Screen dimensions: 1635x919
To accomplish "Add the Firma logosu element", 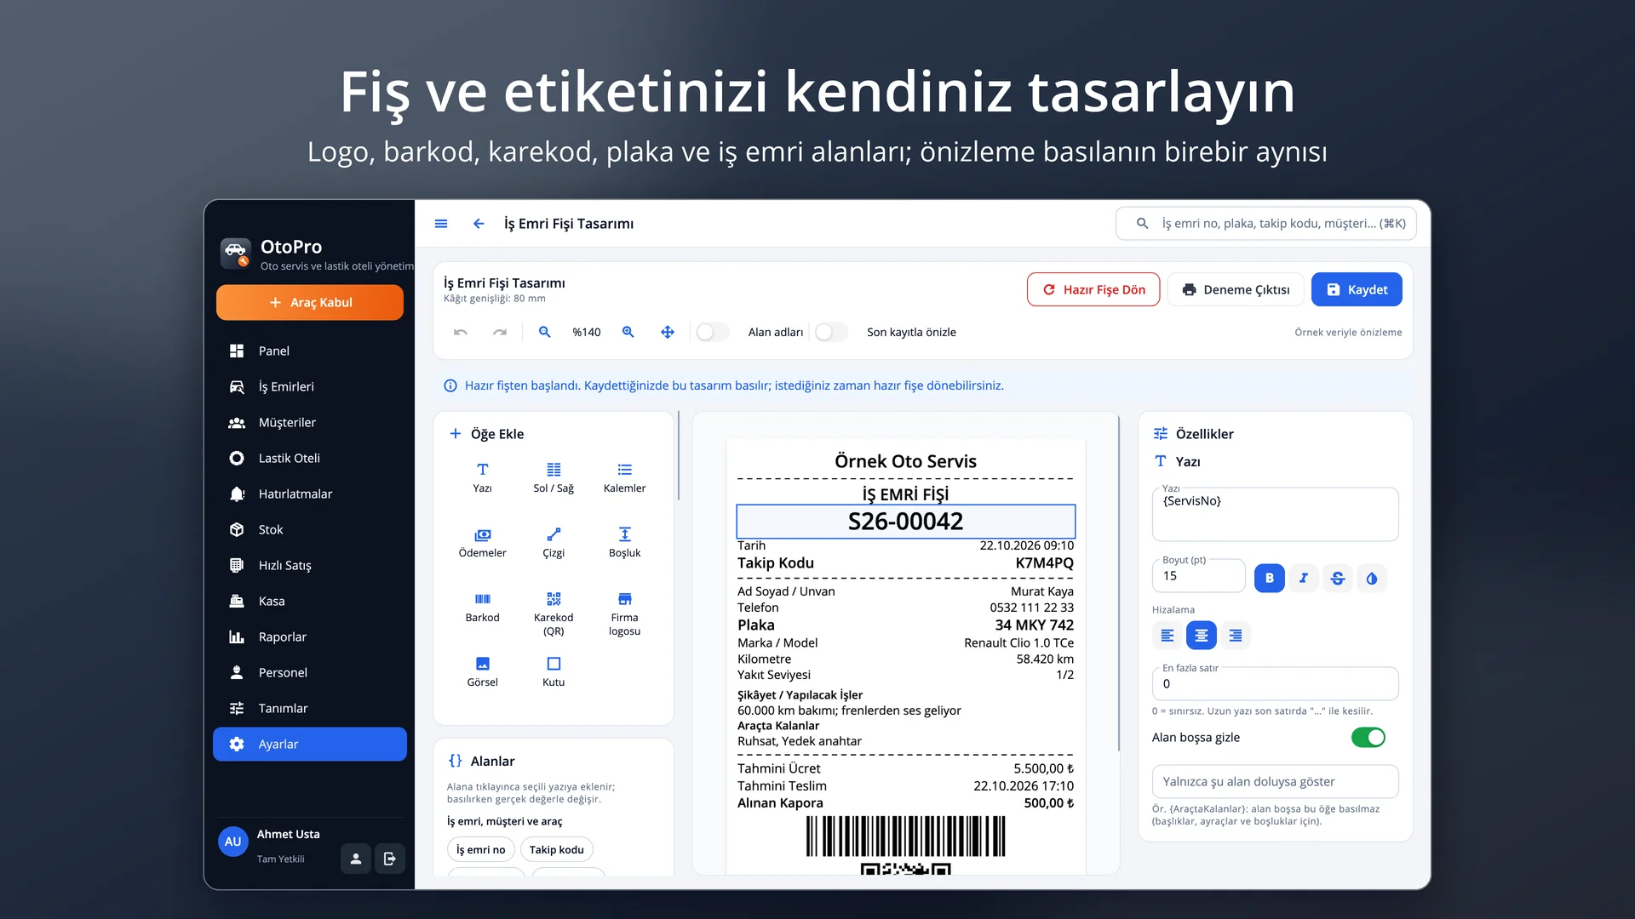I will pos(624,614).
